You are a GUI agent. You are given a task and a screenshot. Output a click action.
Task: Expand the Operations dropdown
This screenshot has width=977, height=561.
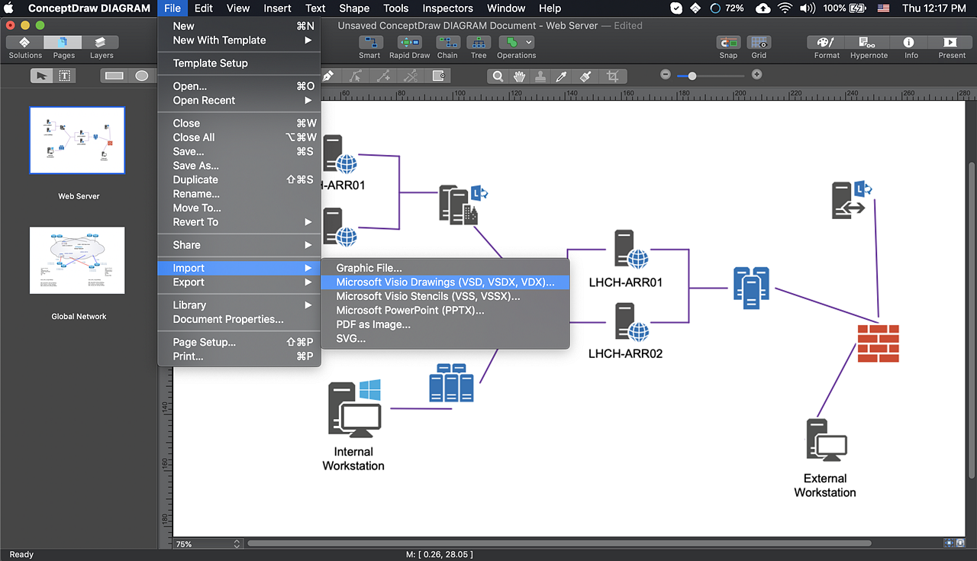pos(527,43)
